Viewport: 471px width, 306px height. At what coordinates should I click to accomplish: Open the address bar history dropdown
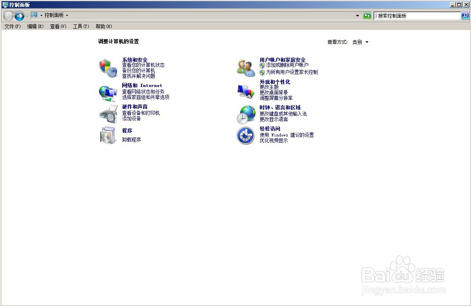(357, 16)
